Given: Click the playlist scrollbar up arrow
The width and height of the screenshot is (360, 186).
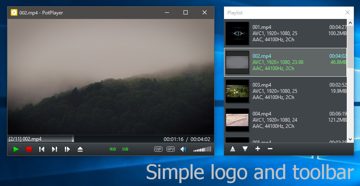Looking at the screenshot, I should 350,23.
